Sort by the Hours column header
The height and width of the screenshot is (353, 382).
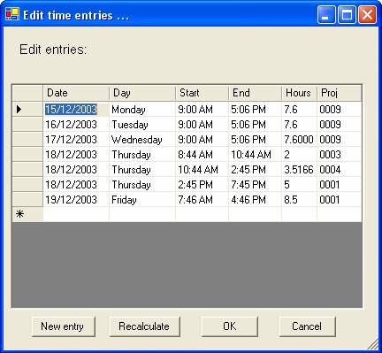pyautogui.click(x=299, y=93)
